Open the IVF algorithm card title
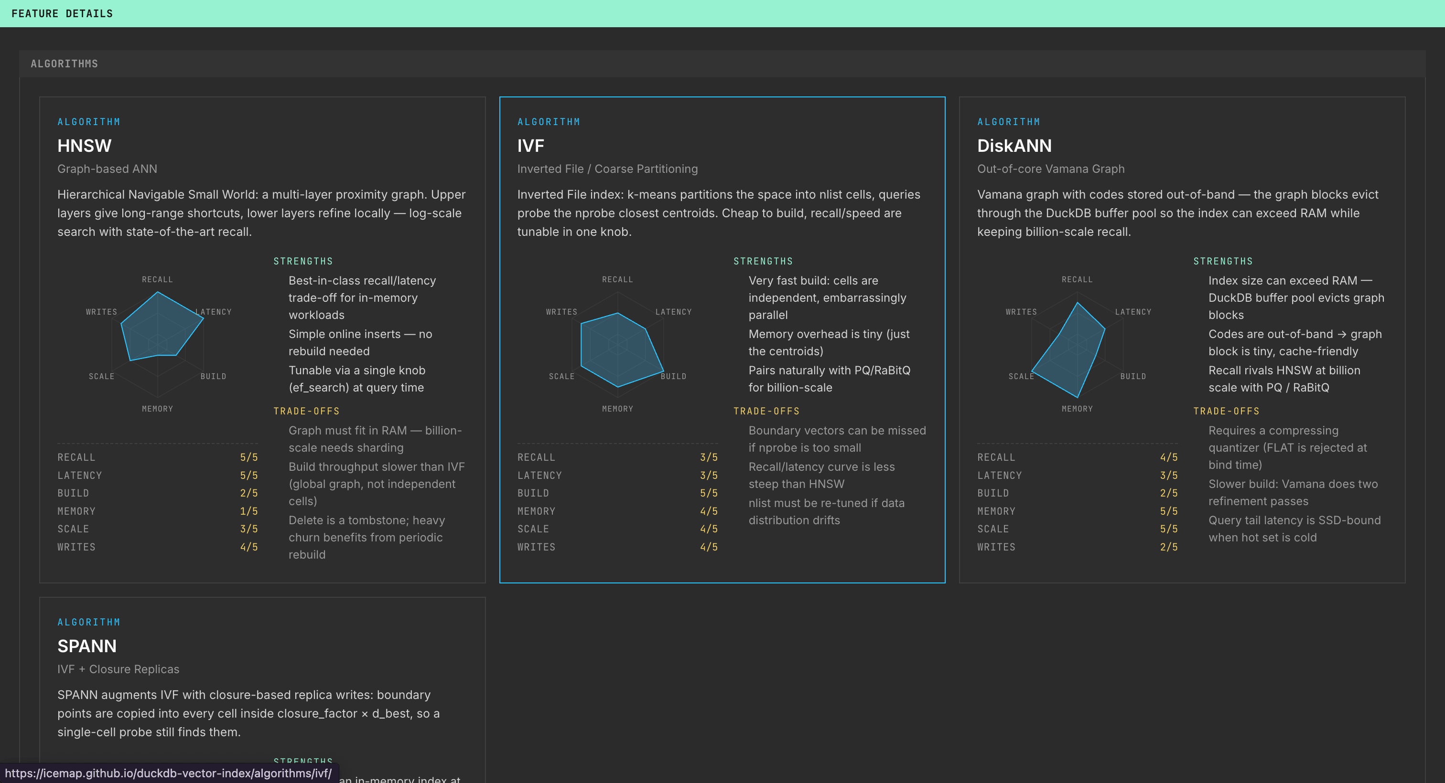 [x=530, y=146]
